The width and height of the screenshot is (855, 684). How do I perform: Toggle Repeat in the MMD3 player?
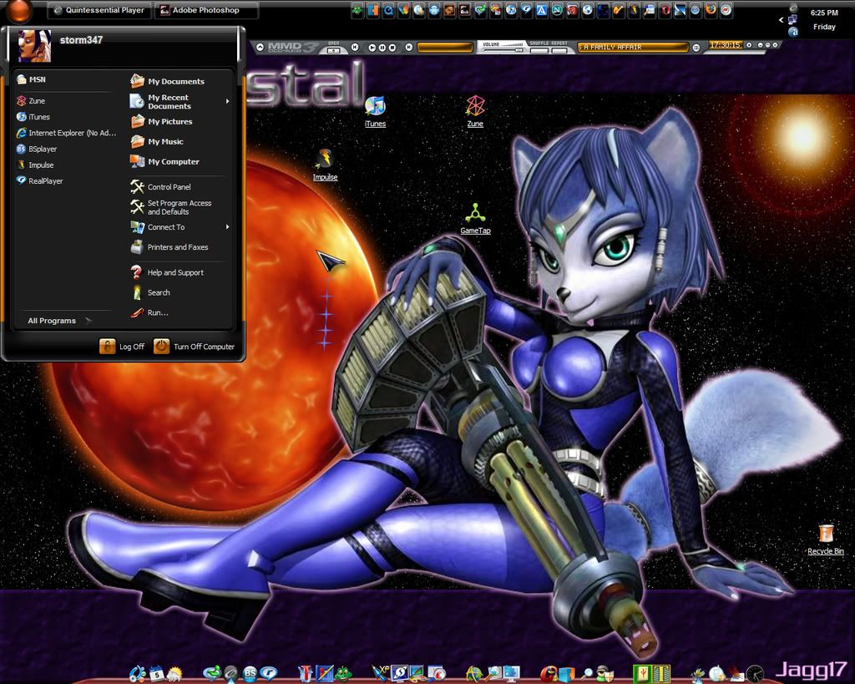pyautogui.click(x=559, y=50)
